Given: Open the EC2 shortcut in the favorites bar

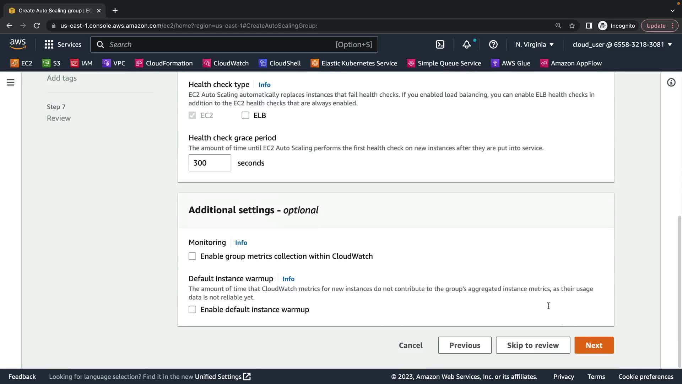Looking at the screenshot, I should coord(22,63).
